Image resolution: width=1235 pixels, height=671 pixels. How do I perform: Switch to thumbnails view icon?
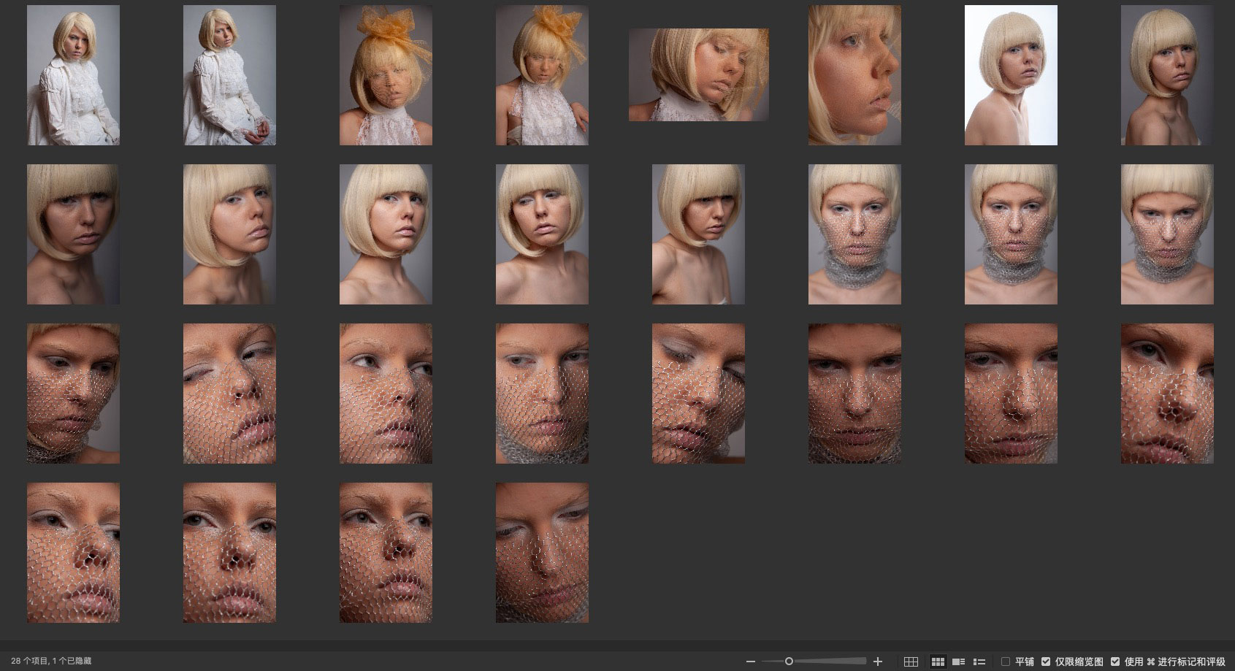pyautogui.click(x=938, y=662)
